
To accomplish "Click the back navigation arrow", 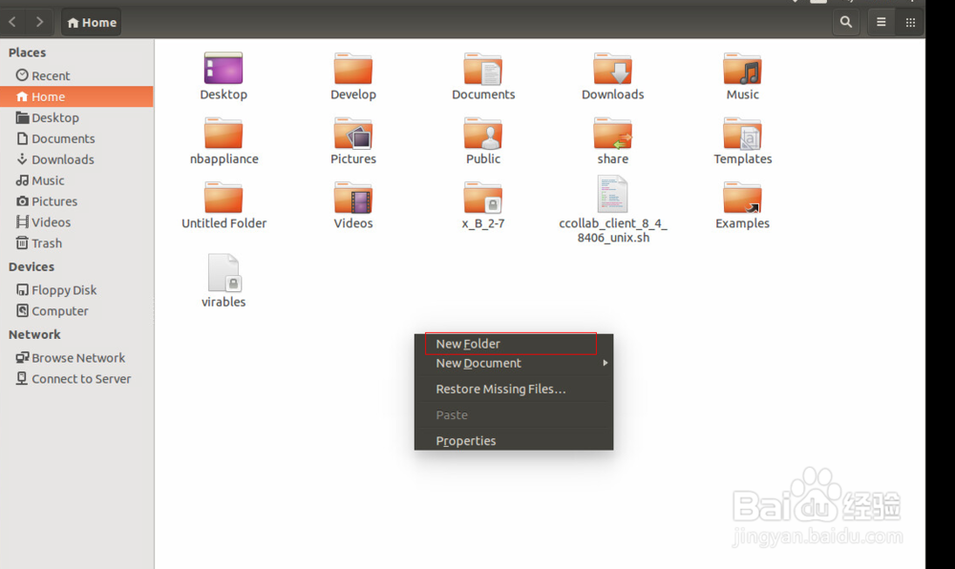I will (11, 21).
